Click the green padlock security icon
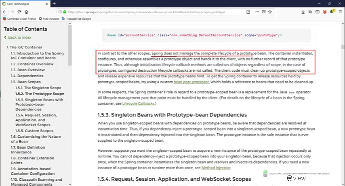 (x=65, y=12)
